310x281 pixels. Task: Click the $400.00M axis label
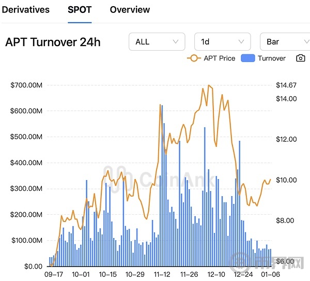coord(26,163)
